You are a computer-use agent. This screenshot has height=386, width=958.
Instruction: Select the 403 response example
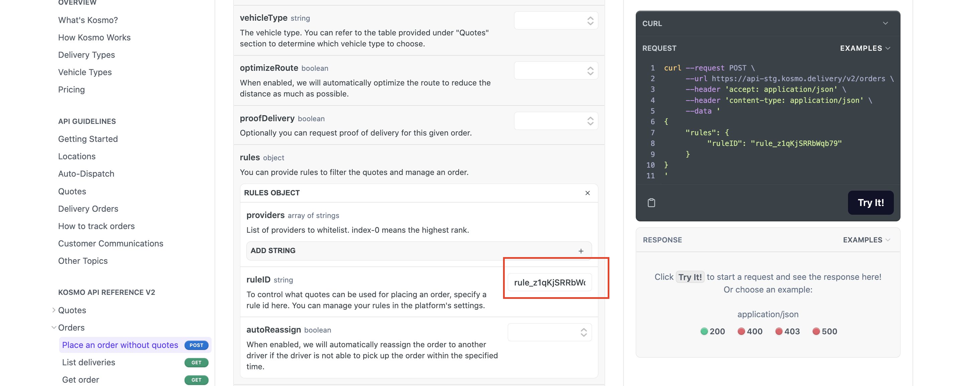tap(787, 331)
